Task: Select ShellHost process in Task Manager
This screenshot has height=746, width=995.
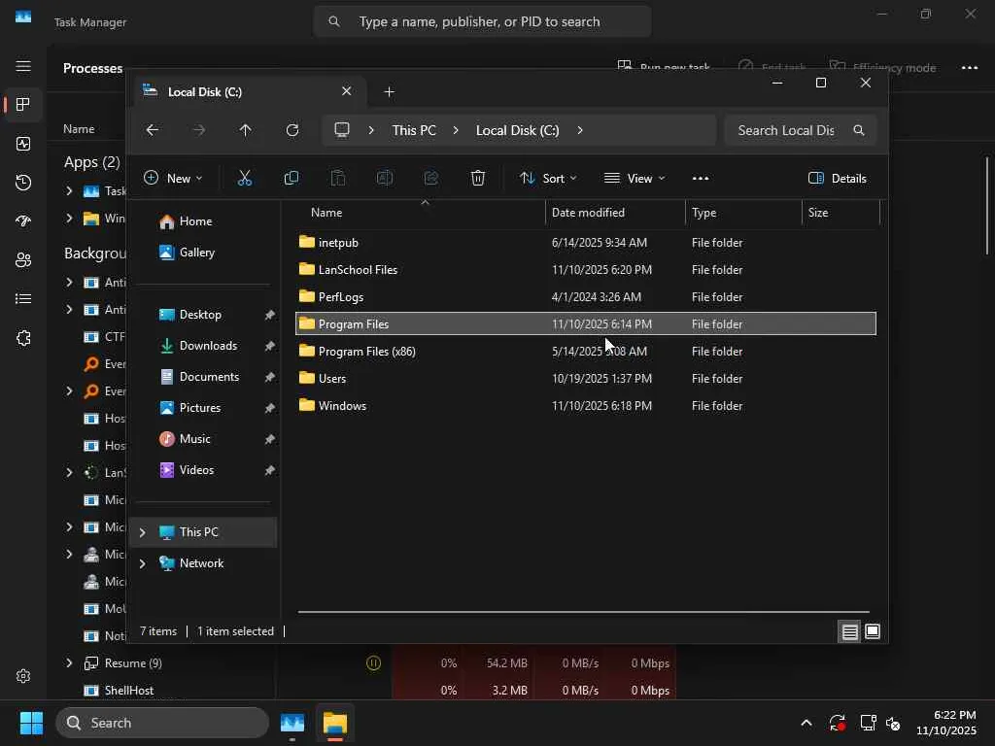Action: 129,691
